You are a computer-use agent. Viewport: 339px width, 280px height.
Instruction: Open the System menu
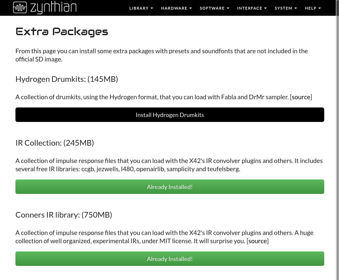285,8
